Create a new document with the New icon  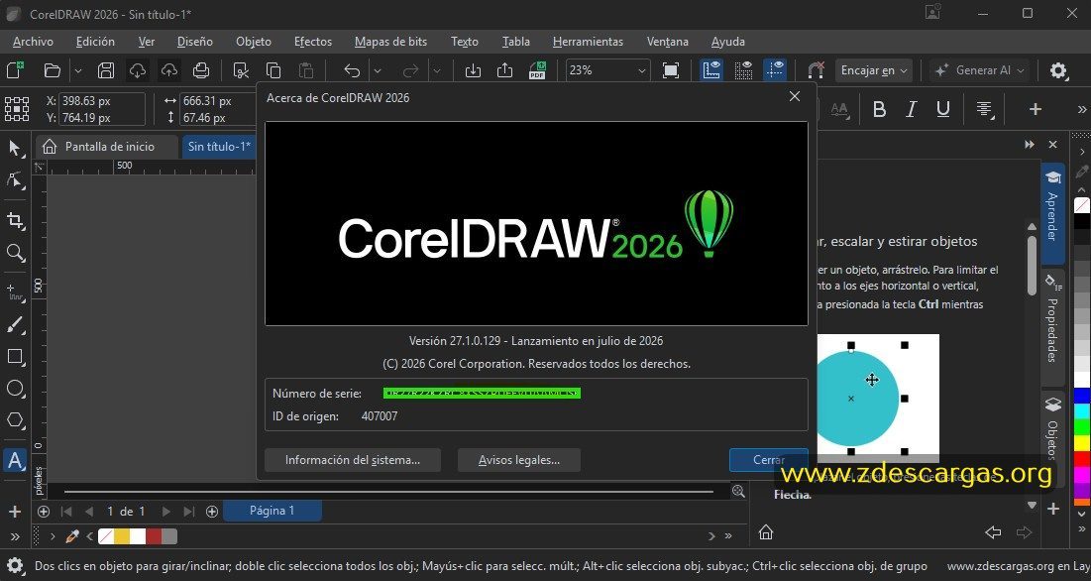click(15, 70)
